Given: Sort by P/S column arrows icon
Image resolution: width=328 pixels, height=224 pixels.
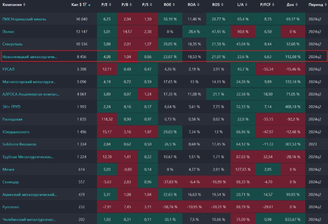Looking at the screenshot, I should [151, 5].
